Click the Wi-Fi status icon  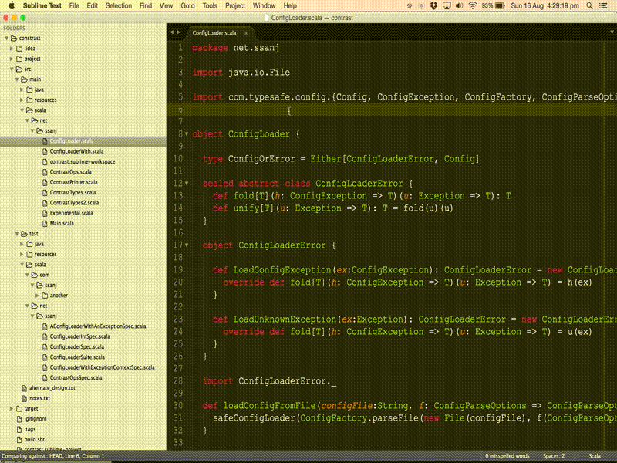click(472, 5)
